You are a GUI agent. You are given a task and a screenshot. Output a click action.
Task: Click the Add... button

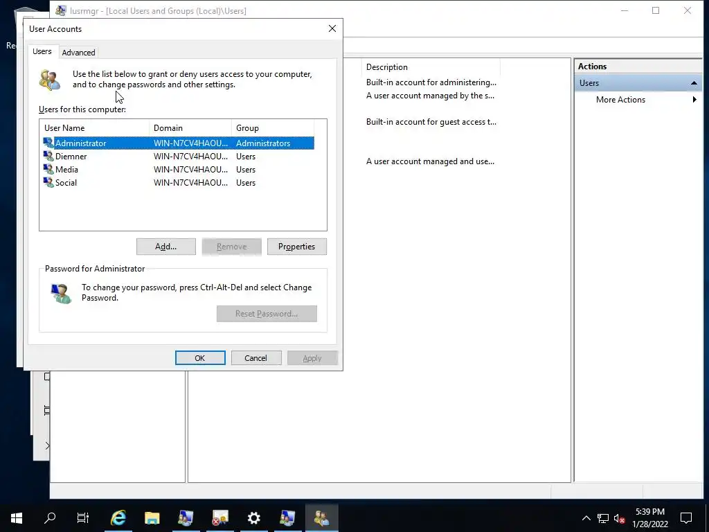(x=166, y=247)
